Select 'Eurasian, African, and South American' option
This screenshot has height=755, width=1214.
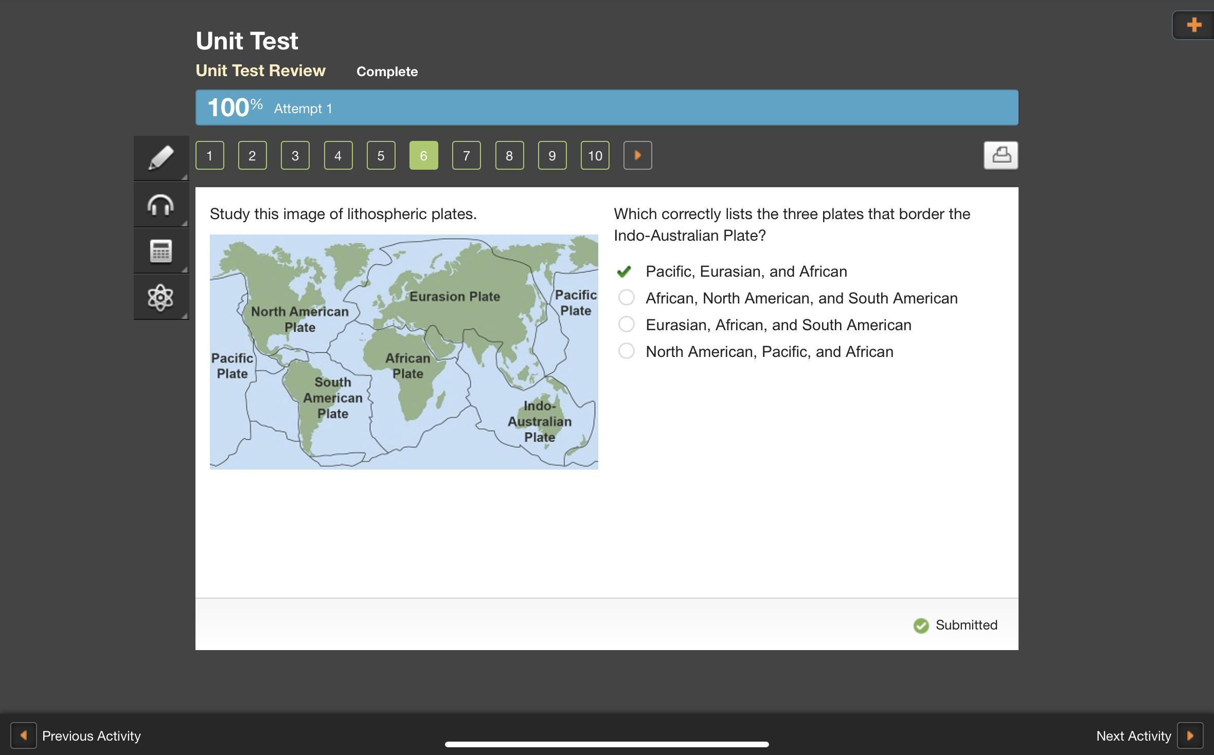626,325
